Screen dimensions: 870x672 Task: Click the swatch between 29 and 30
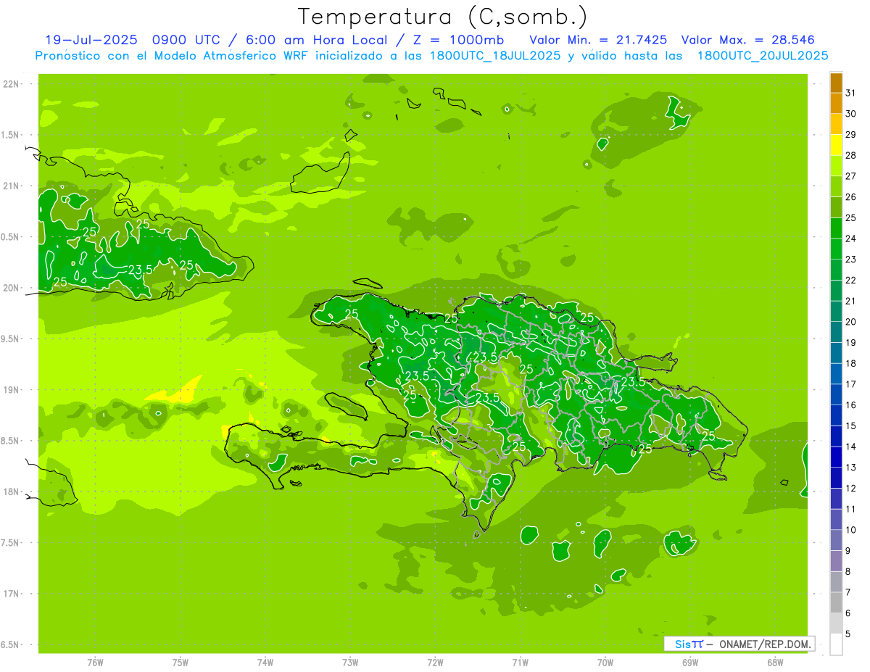[836, 124]
